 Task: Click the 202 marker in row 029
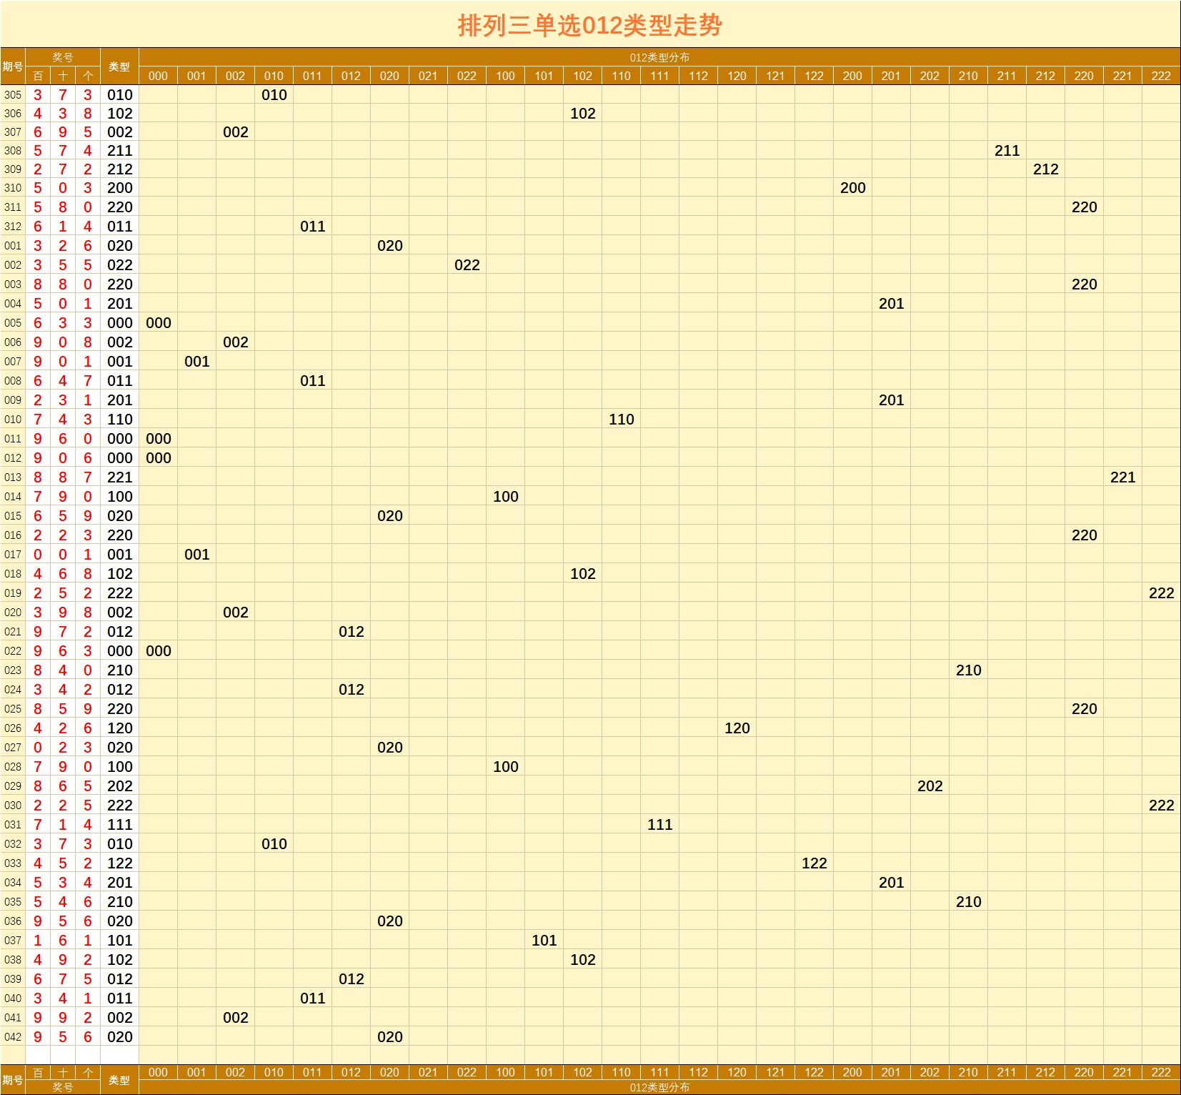[930, 786]
